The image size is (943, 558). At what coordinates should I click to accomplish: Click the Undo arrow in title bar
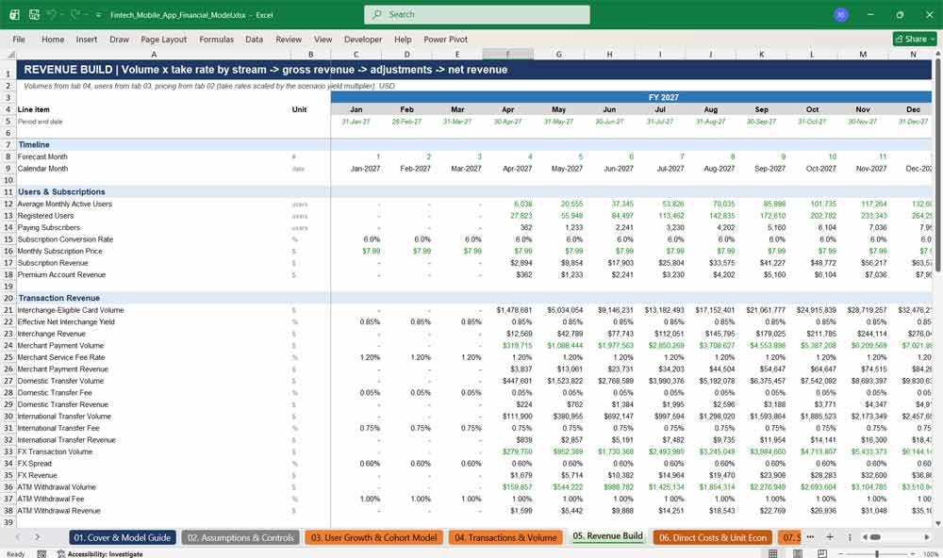point(52,14)
